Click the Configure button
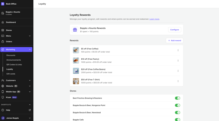Viewport: 219px width, 121px height. click(x=175, y=30)
